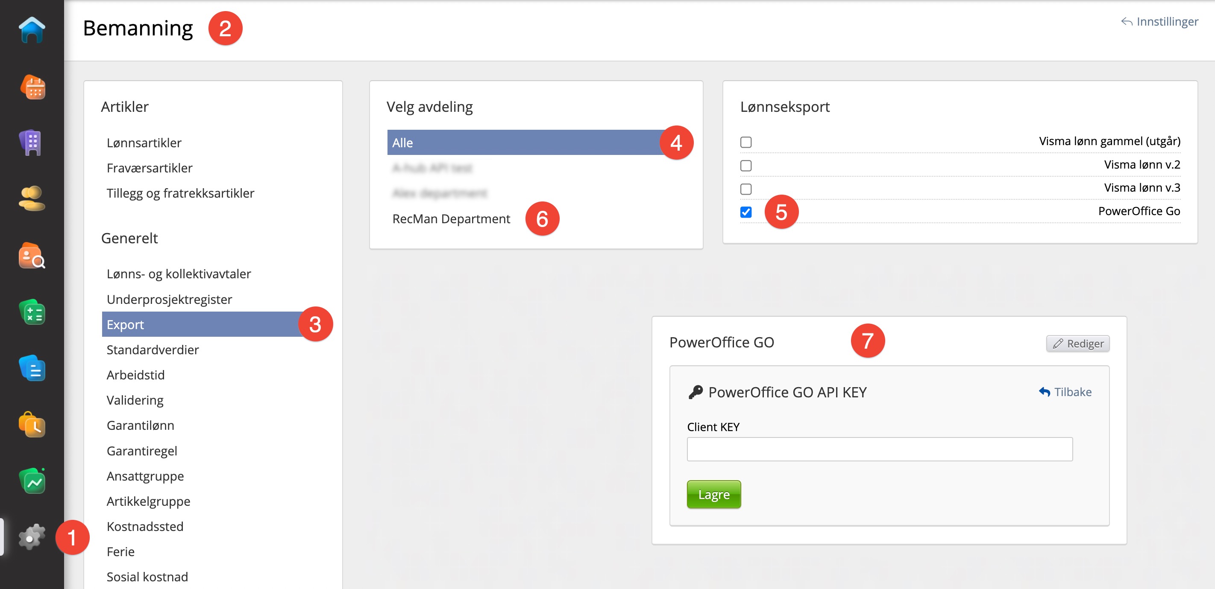Enable Visma lønn gammel (utgår) checkbox

point(745,142)
